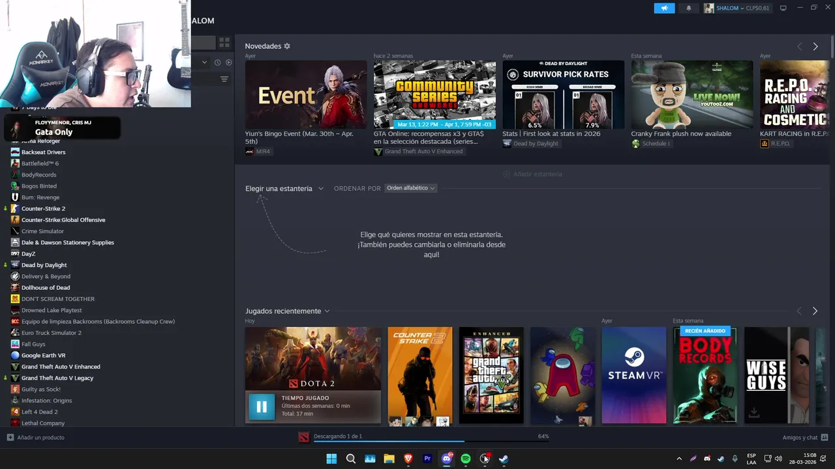Click the recent activity clock filter
Image resolution: width=835 pixels, height=469 pixels.
point(217,63)
